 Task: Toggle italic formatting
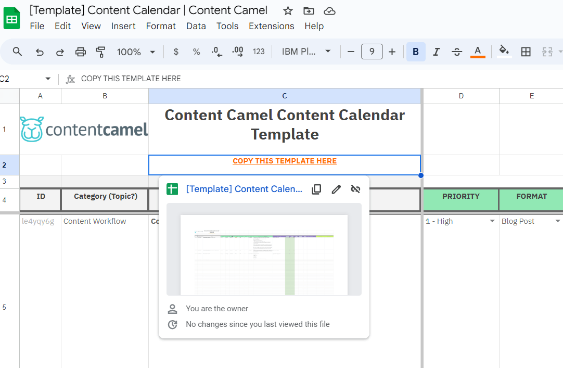point(436,52)
